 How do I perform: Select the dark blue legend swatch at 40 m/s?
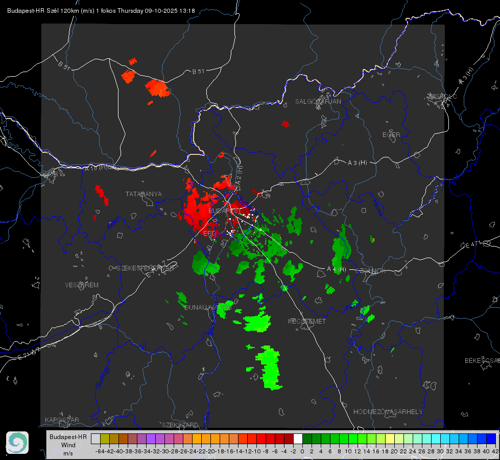click(x=491, y=439)
